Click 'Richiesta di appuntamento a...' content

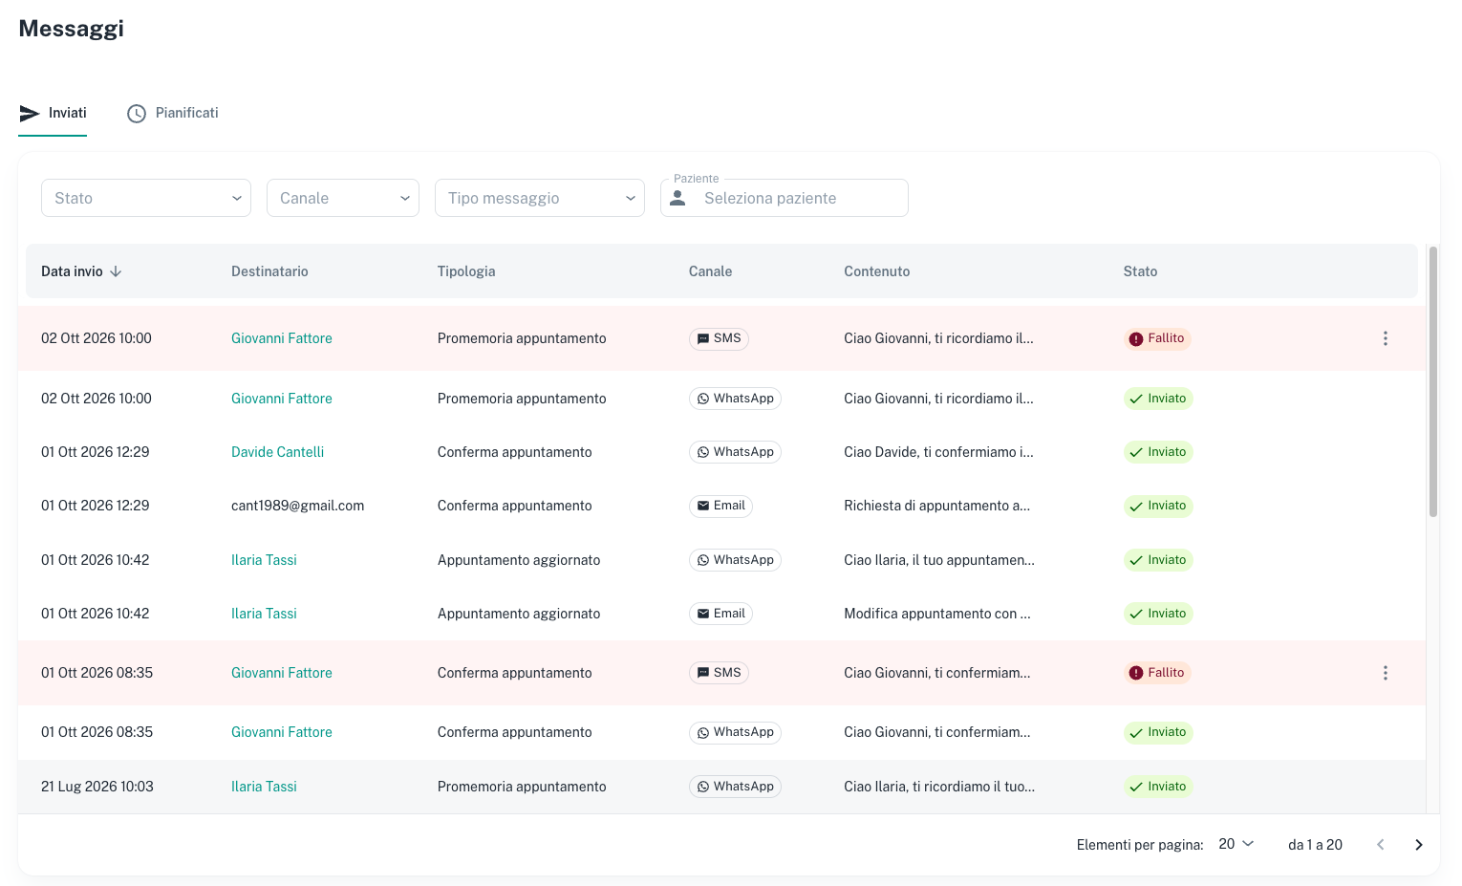point(936,506)
